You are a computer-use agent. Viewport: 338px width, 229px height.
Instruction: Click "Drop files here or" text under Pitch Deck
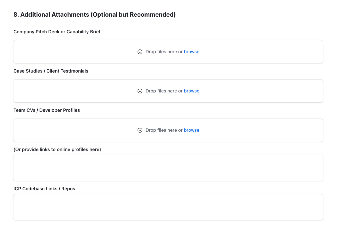coord(164,52)
